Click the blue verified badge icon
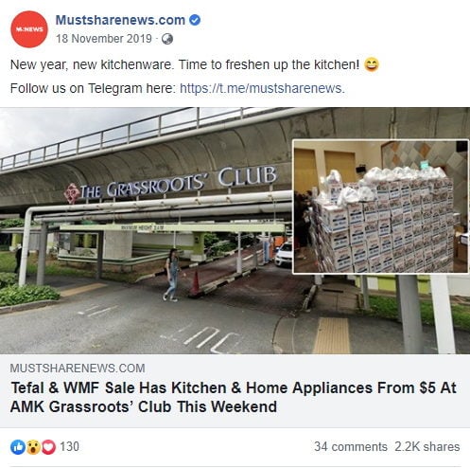Screen dimensions: 470x468 pyautogui.click(x=195, y=20)
